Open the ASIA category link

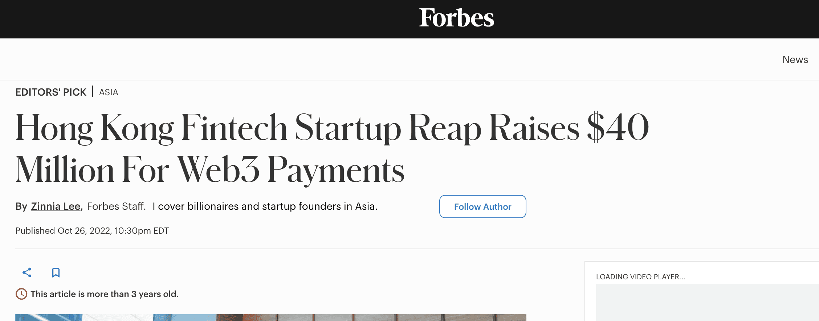(109, 92)
